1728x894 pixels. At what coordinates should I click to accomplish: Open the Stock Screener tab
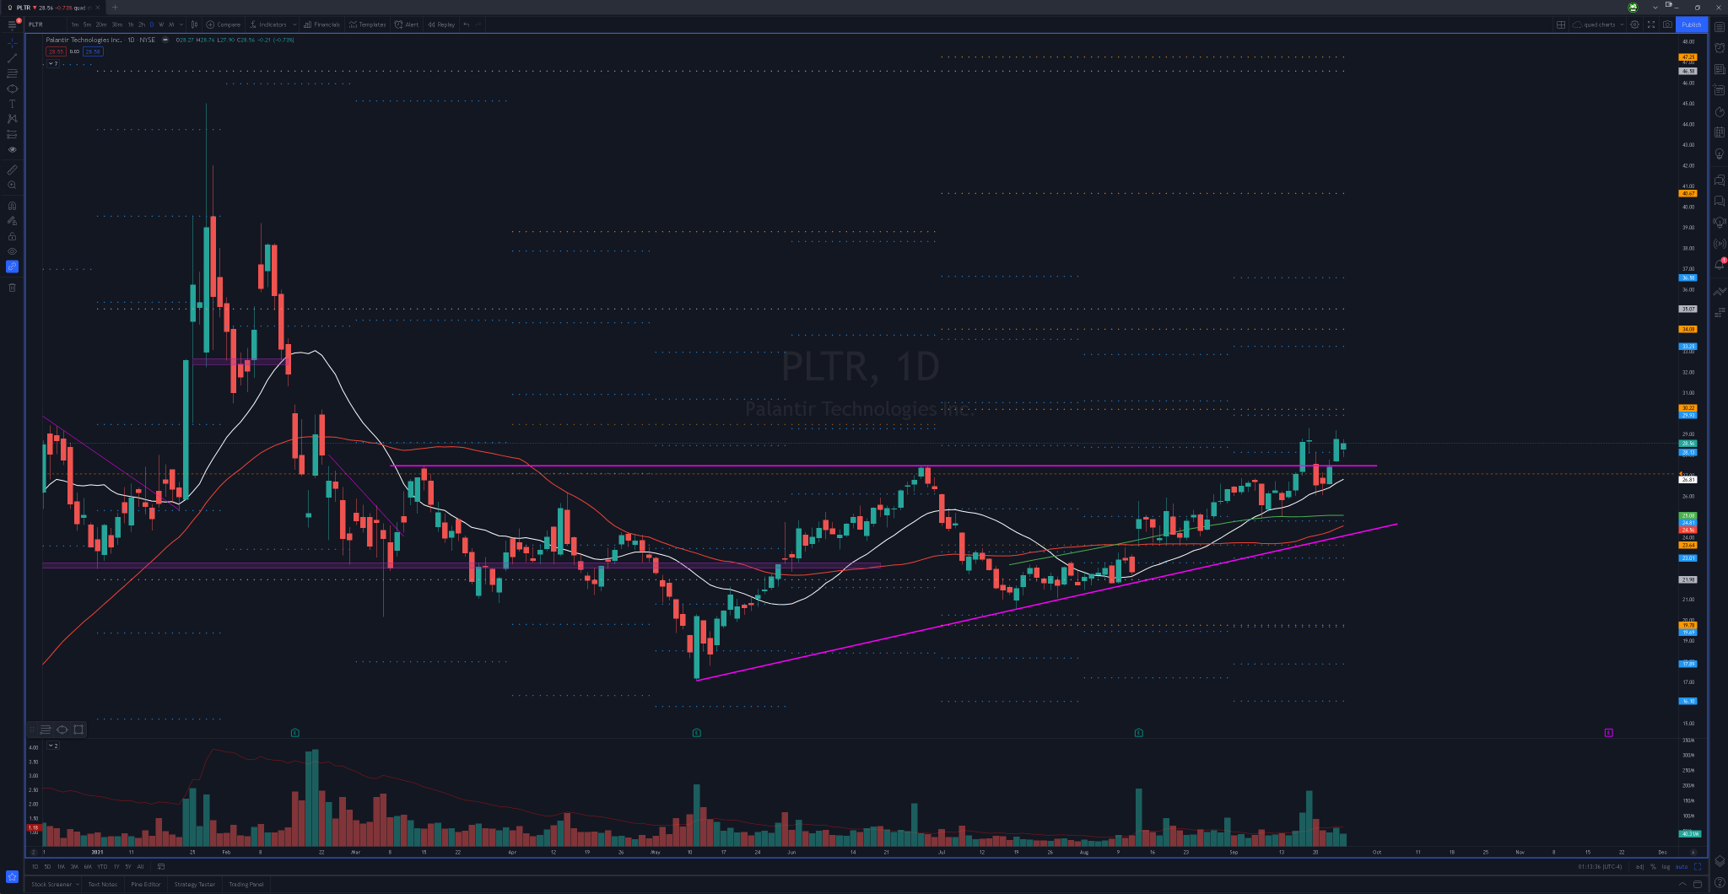[51, 885]
